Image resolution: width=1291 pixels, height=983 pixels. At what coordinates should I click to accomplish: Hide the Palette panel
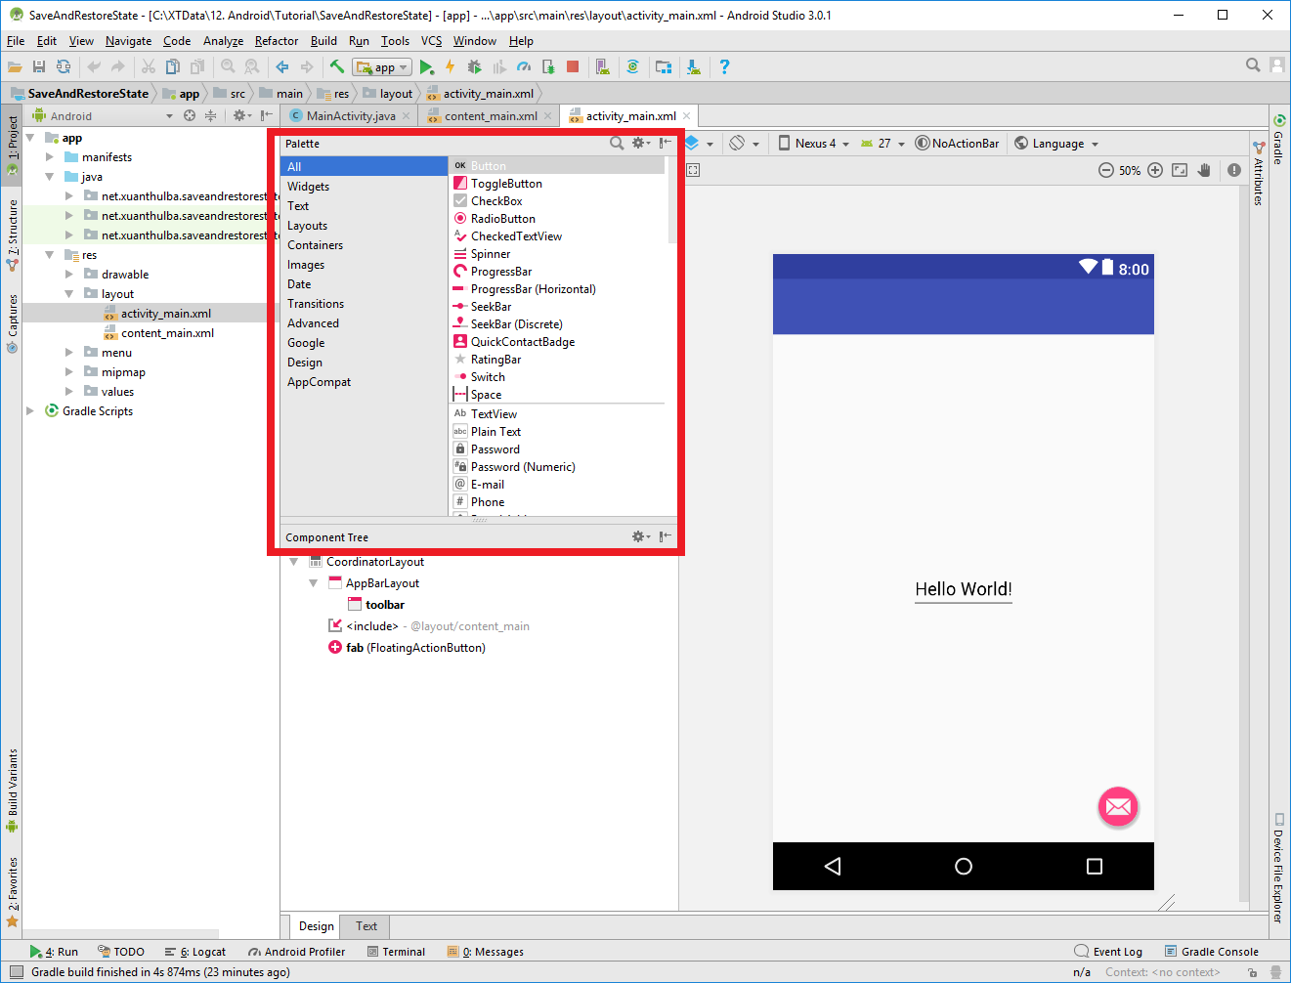665,143
